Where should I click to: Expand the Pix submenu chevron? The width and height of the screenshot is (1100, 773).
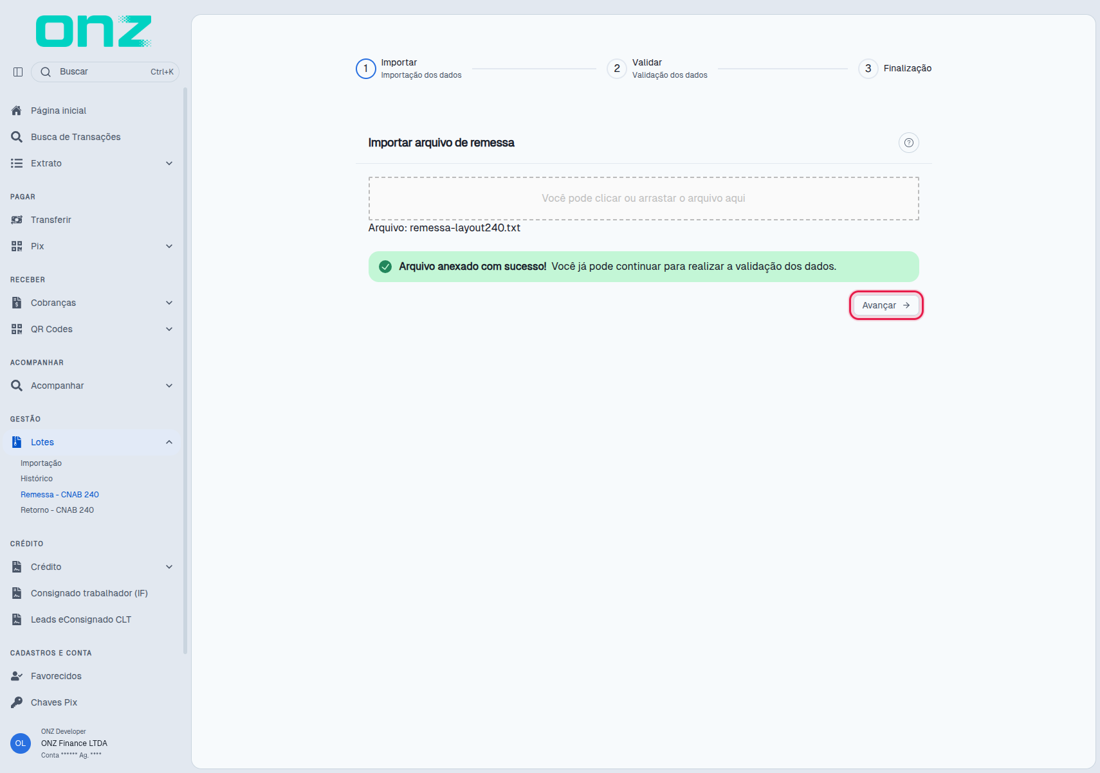(x=169, y=246)
